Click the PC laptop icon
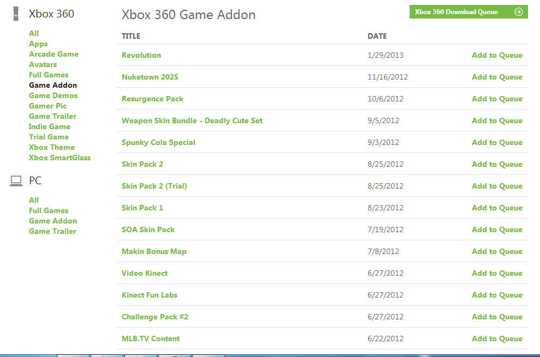The width and height of the screenshot is (540, 357). pos(16,181)
